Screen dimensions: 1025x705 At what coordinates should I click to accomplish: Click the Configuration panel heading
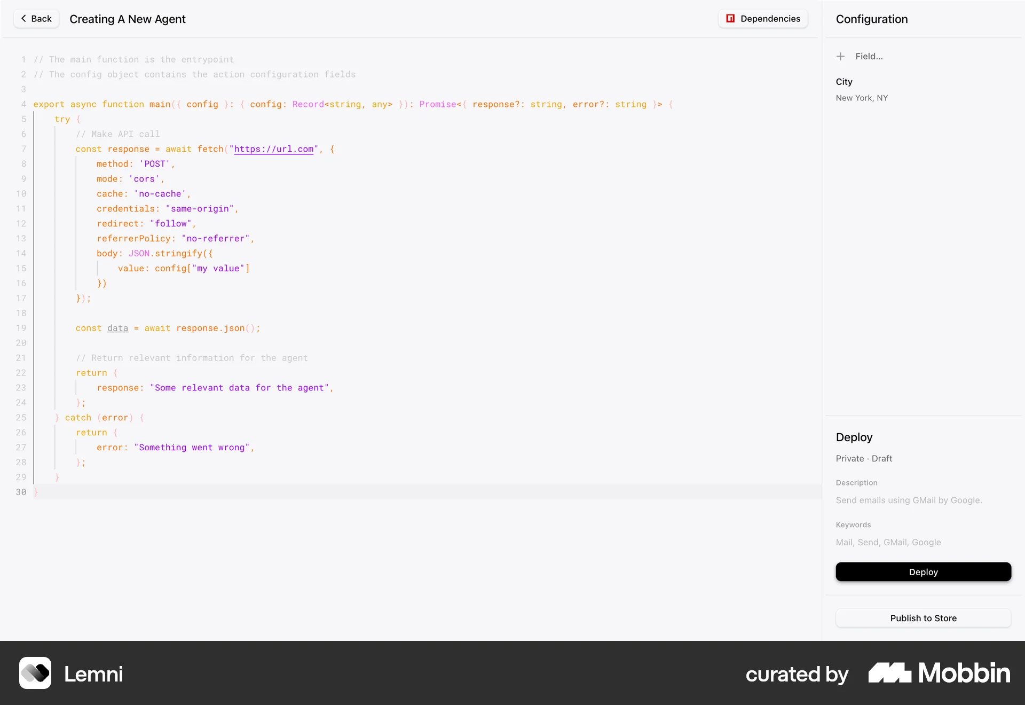click(871, 19)
